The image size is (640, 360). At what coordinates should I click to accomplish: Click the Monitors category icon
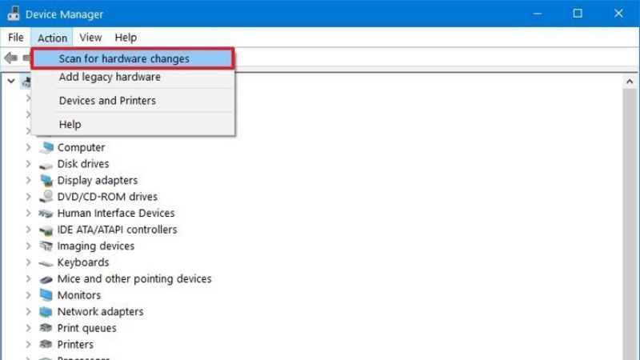click(x=47, y=295)
